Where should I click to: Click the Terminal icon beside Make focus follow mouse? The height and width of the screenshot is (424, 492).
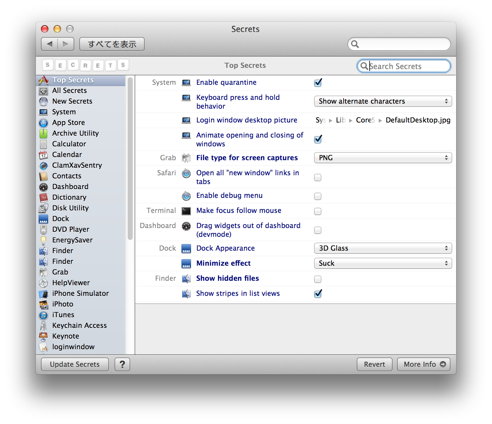[x=186, y=211]
